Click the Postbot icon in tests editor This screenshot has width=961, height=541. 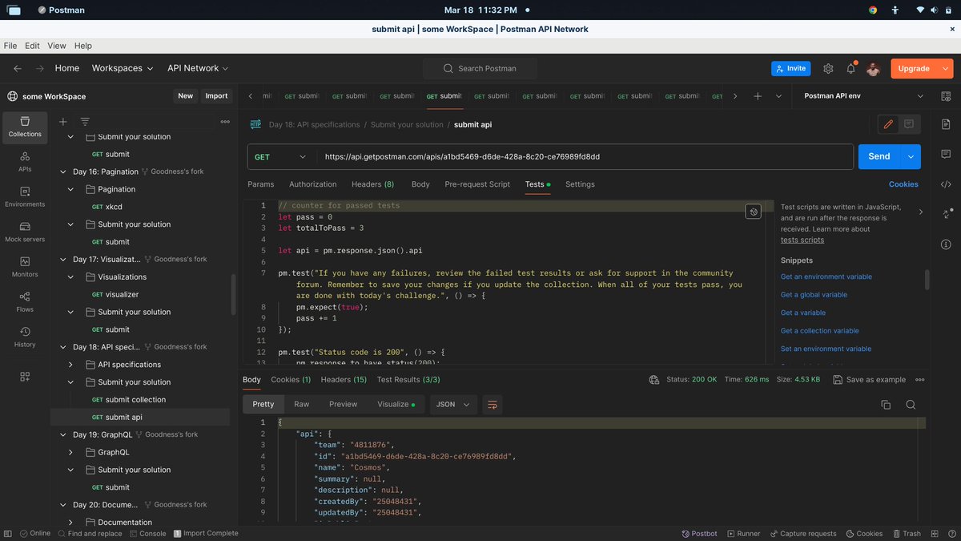tap(753, 212)
